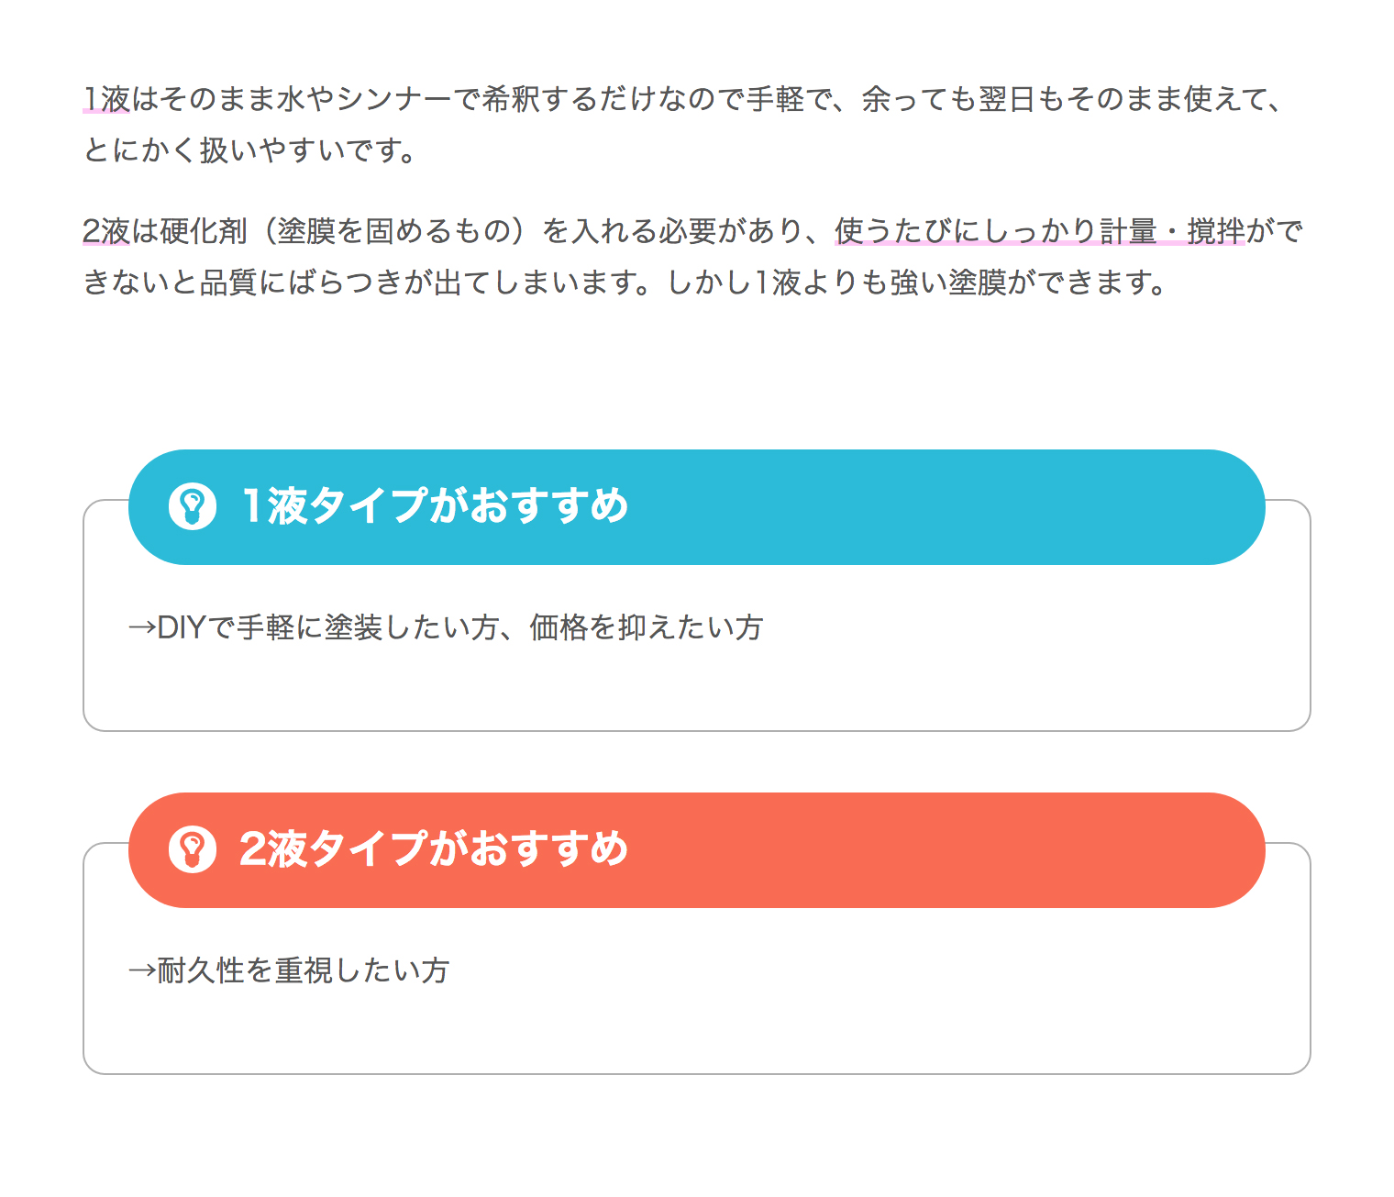1394x1197 pixels.
Task: Click the word 硬化剤 in second paragraph
Action: click(204, 231)
